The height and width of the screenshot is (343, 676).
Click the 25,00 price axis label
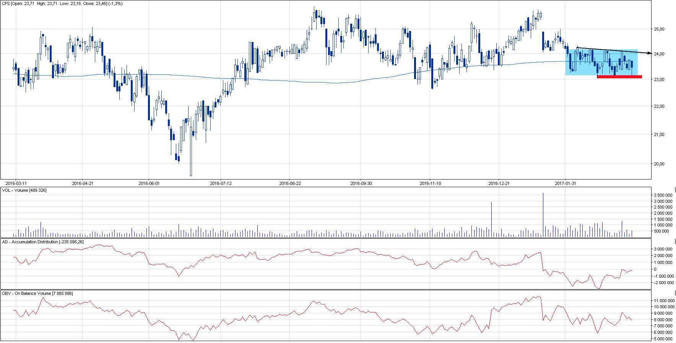click(x=659, y=29)
